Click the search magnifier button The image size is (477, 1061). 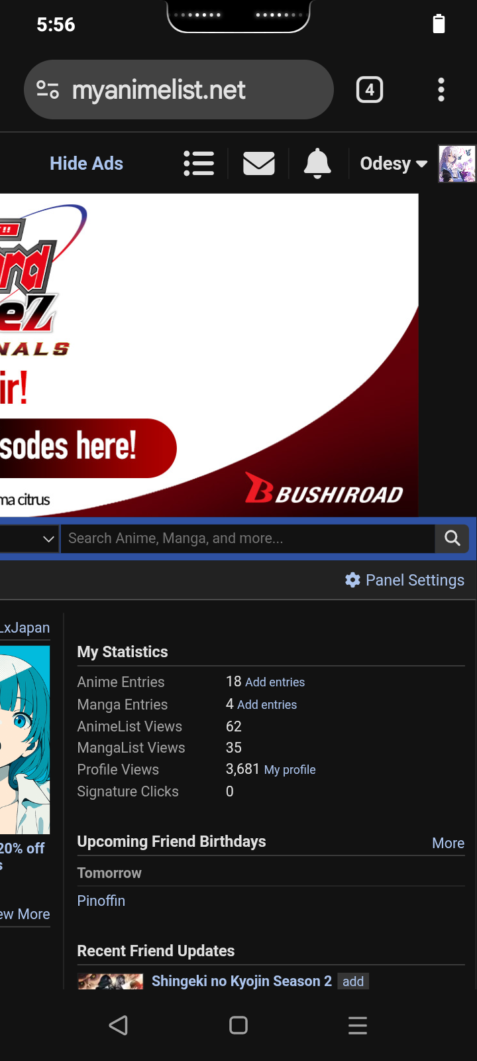(452, 538)
